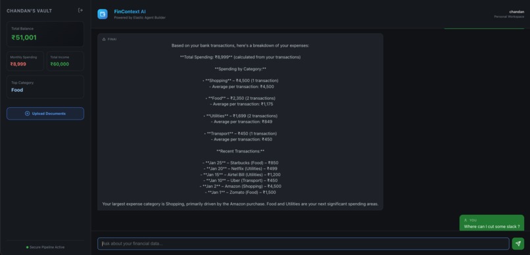Click the 'Recent Transactions' heading

tap(240, 151)
